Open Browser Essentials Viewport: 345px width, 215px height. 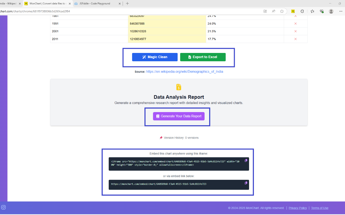pos(321,11)
